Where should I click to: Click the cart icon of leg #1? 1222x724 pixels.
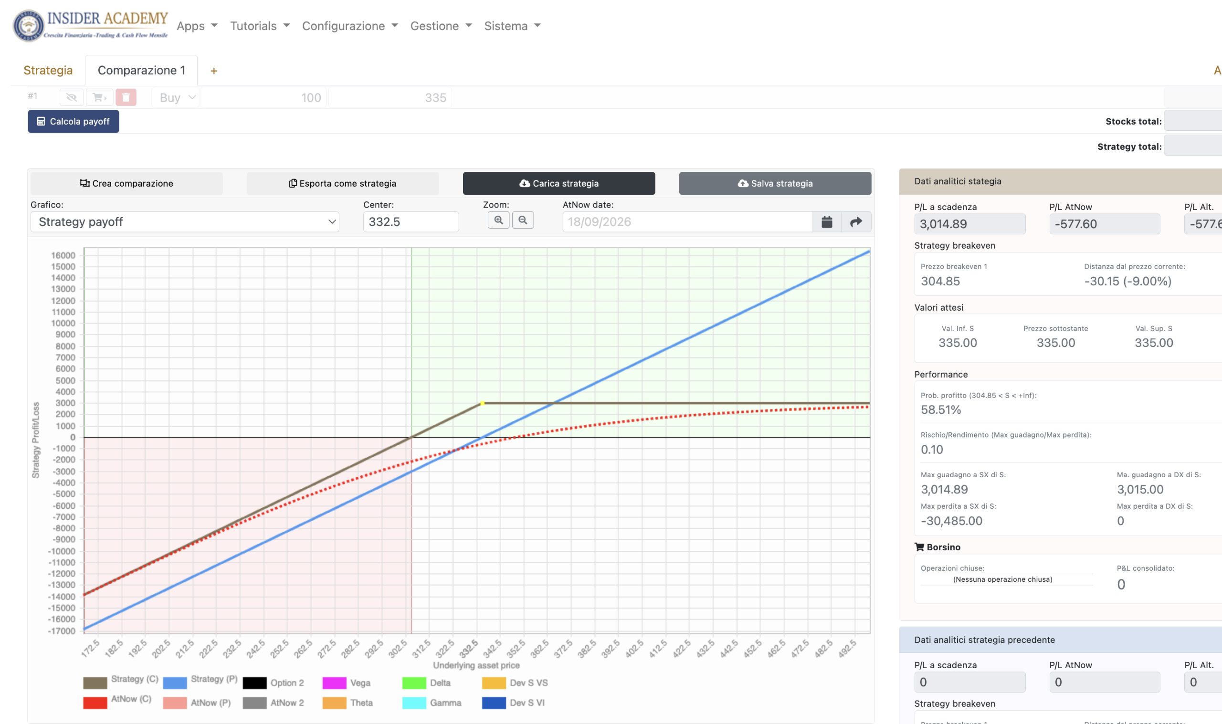(99, 97)
